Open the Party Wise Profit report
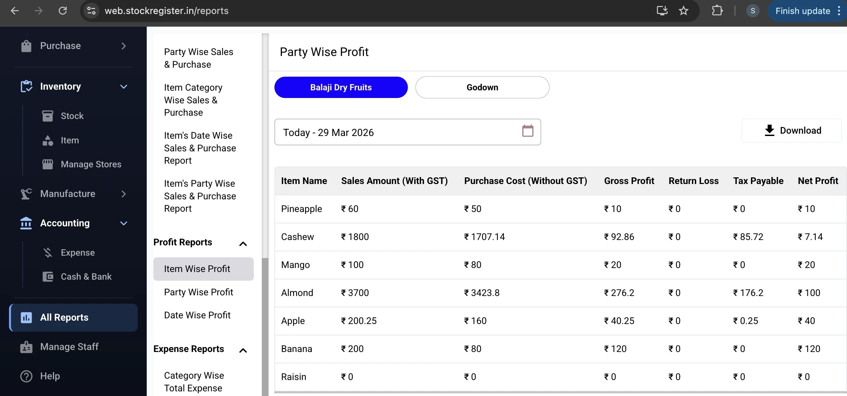The width and height of the screenshot is (847, 396). pyautogui.click(x=198, y=292)
